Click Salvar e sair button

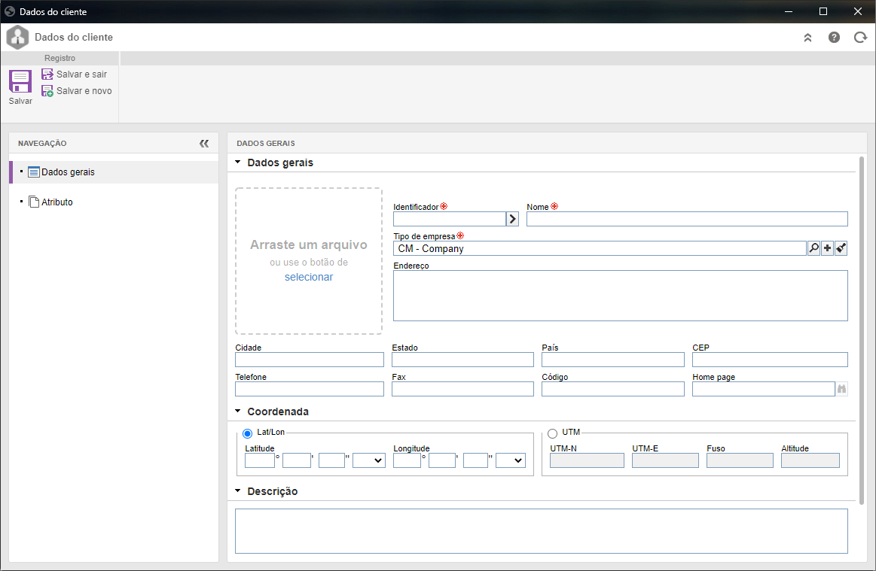click(75, 74)
